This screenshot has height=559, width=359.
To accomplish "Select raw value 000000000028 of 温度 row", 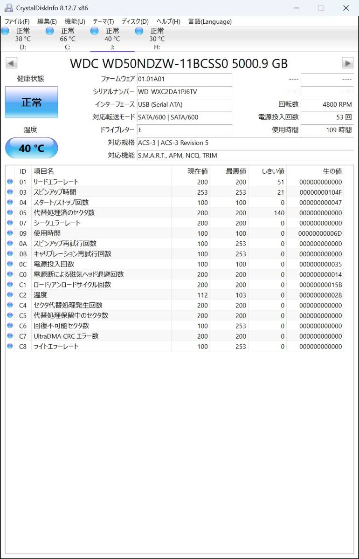I will coord(321,295).
